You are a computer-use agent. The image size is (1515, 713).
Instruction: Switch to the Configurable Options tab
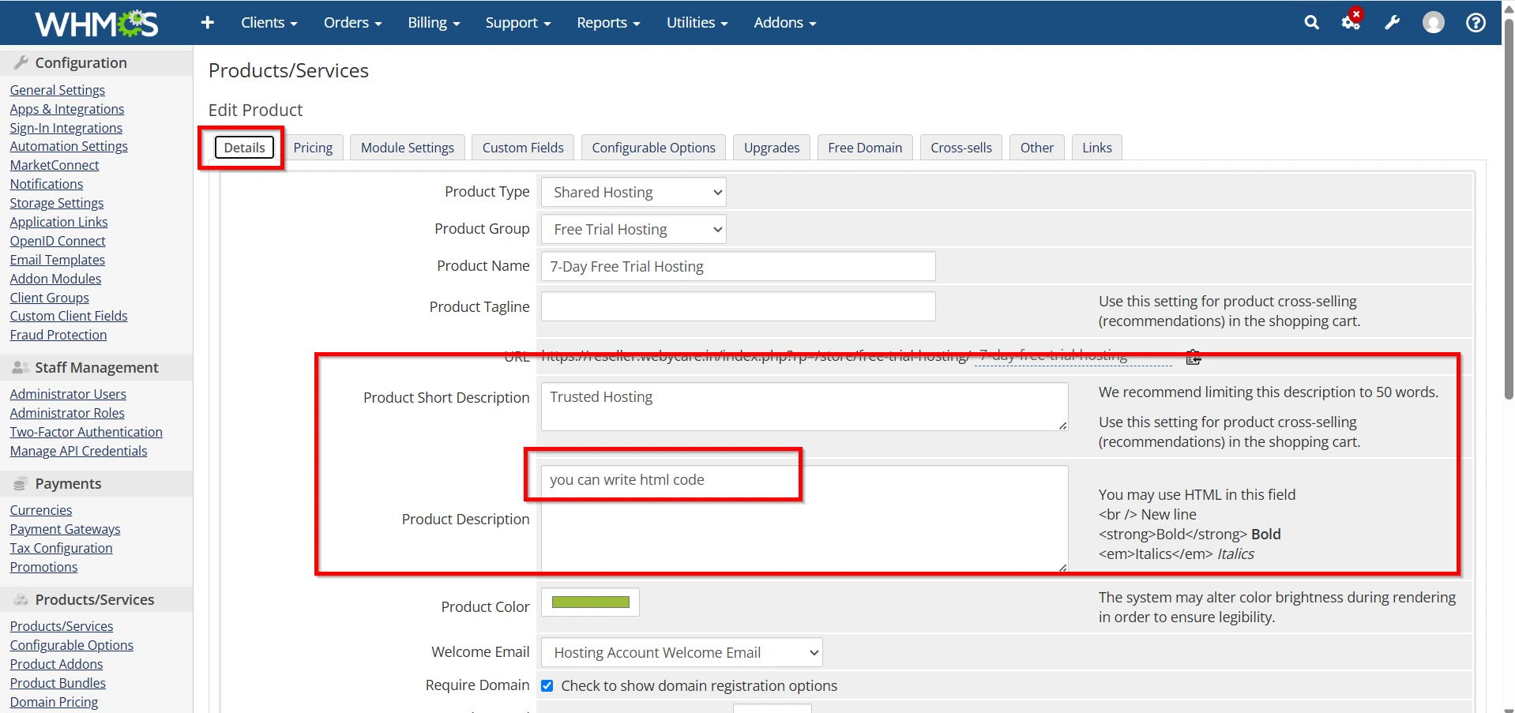point(653,148)
